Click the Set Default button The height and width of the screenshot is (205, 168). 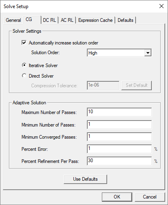136,85
